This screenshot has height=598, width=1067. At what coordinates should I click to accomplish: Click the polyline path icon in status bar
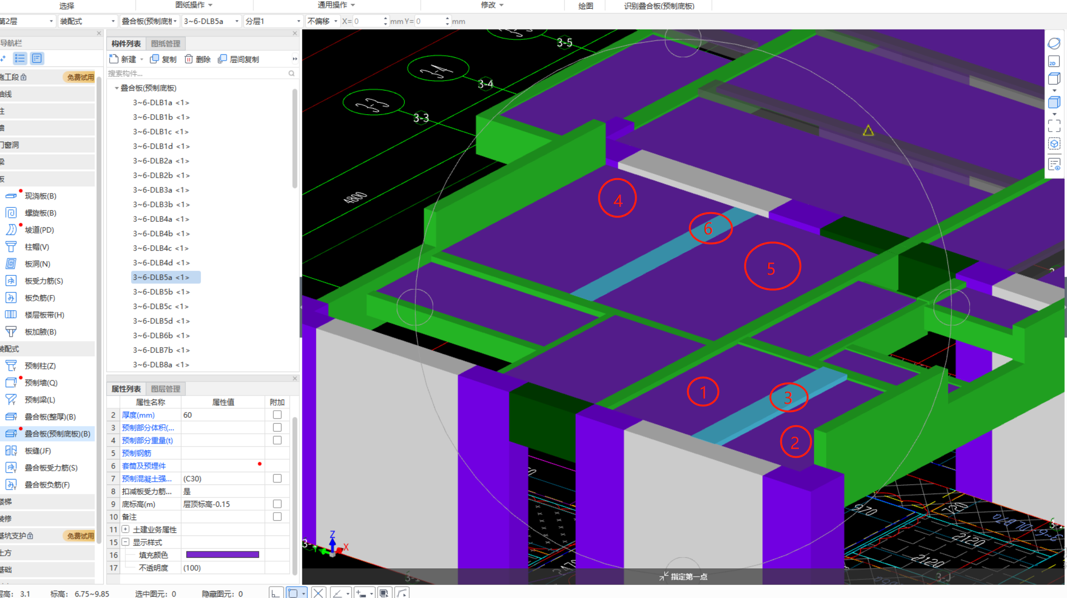click(x=402, y=593)
